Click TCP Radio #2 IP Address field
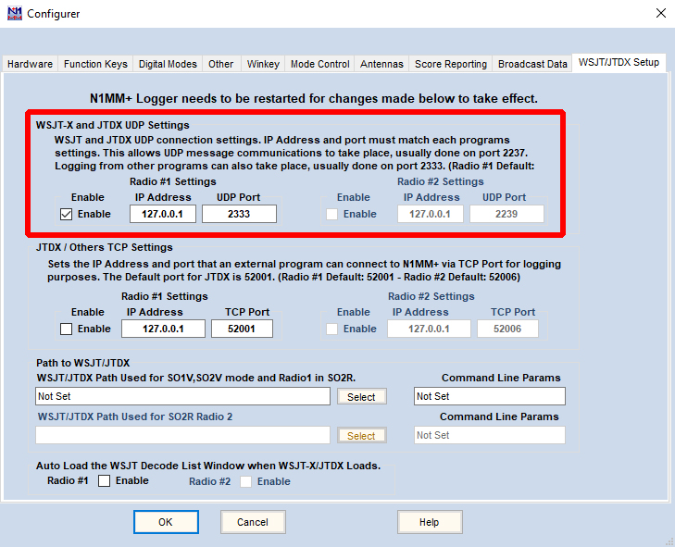This screenshot has width=675, height=547. 429,329
